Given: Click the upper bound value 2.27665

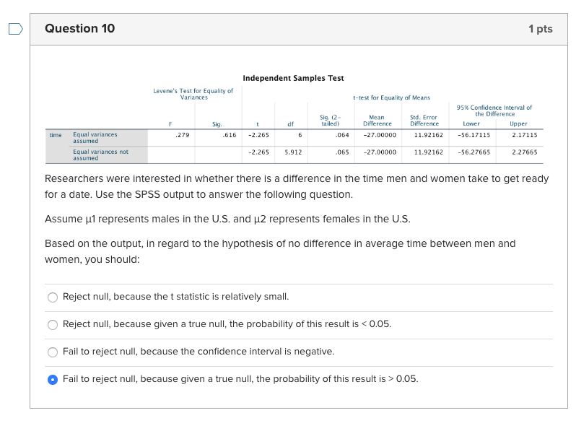Looking at the screenshot, I should coord(525,152).
